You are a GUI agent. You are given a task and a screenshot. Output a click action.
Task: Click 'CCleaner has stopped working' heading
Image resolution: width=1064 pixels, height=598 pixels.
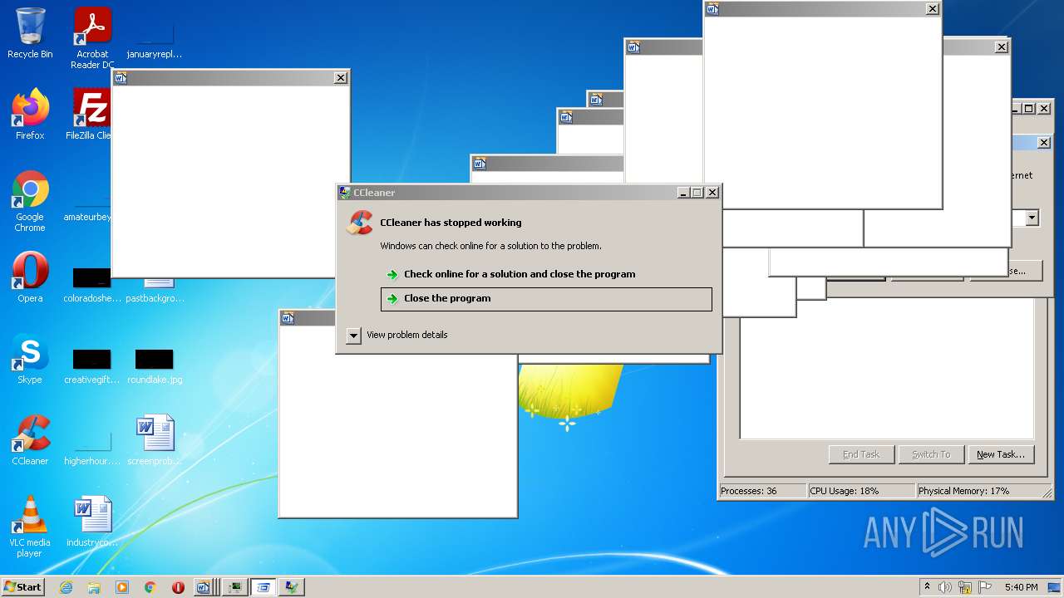(451, 223)
